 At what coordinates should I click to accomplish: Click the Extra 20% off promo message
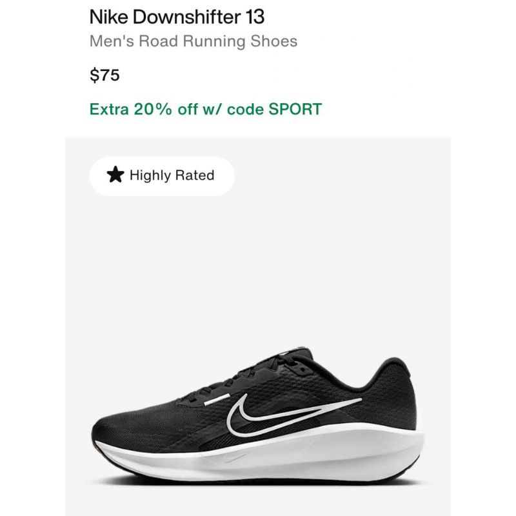[x=206, y=109]
